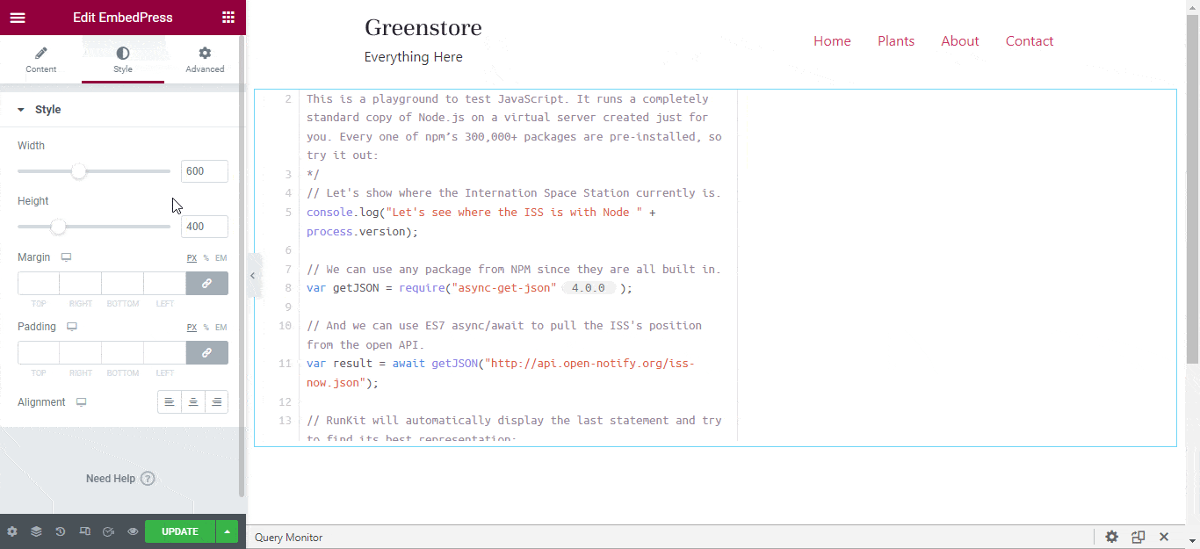Switch to the Advanced tab
Viewport: 1200px width, 549px height.
coord(205,61)
